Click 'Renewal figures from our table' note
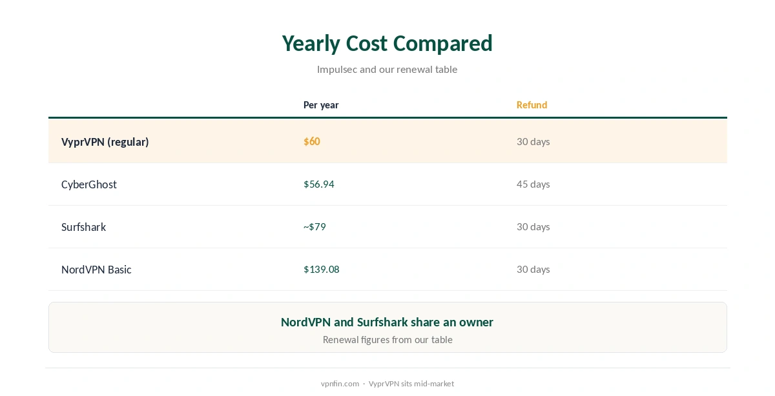This screenshot has width=775, height=396. tap(387, 339)
